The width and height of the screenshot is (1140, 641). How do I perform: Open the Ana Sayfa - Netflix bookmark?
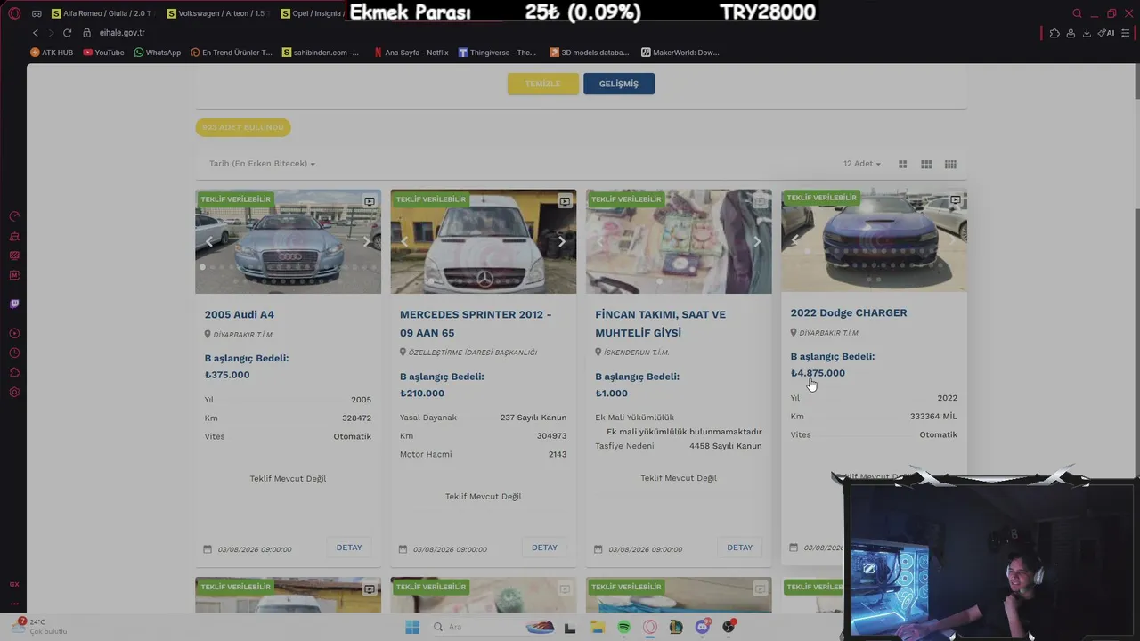point(411,53)
